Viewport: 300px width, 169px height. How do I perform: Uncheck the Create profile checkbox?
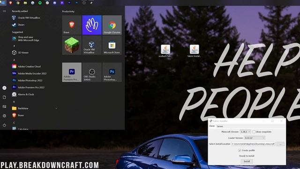pos(240,150)
